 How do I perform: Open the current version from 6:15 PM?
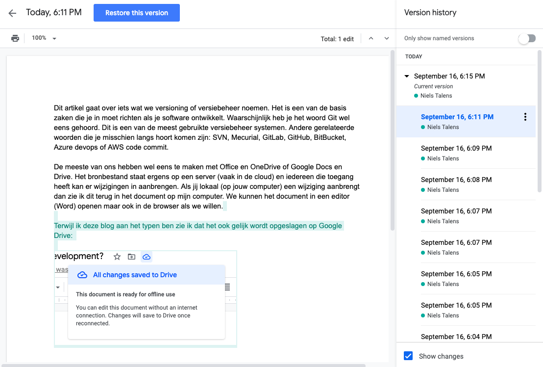tap(449, 77)
